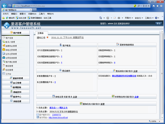Refresh the page via address bar reload icon
The height and width of the screenshot is (124, 165).
click(146, 6)
